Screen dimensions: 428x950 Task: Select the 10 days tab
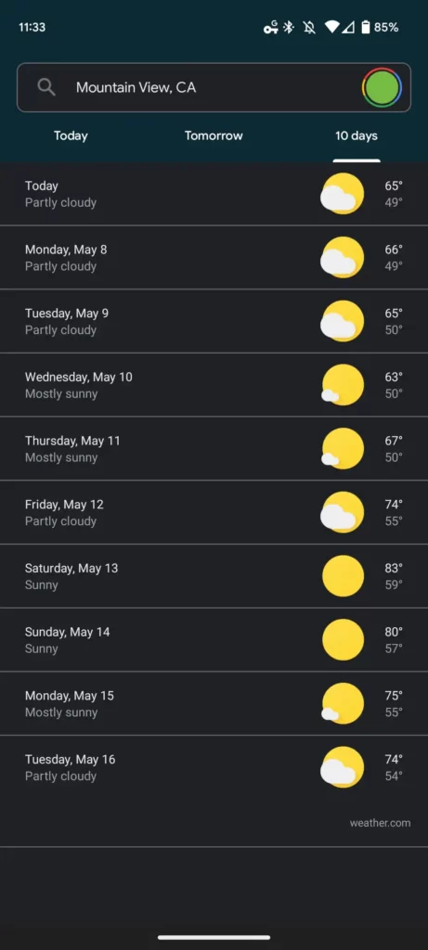tap(357, 135)
